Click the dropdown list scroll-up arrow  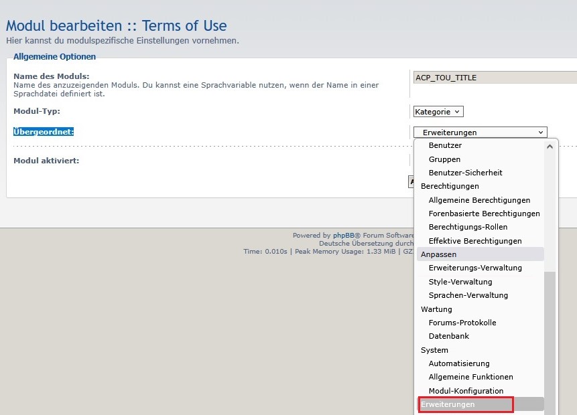550,146
